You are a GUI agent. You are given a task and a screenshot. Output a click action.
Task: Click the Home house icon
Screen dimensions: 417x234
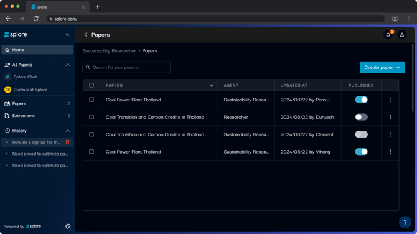(7, 50)
